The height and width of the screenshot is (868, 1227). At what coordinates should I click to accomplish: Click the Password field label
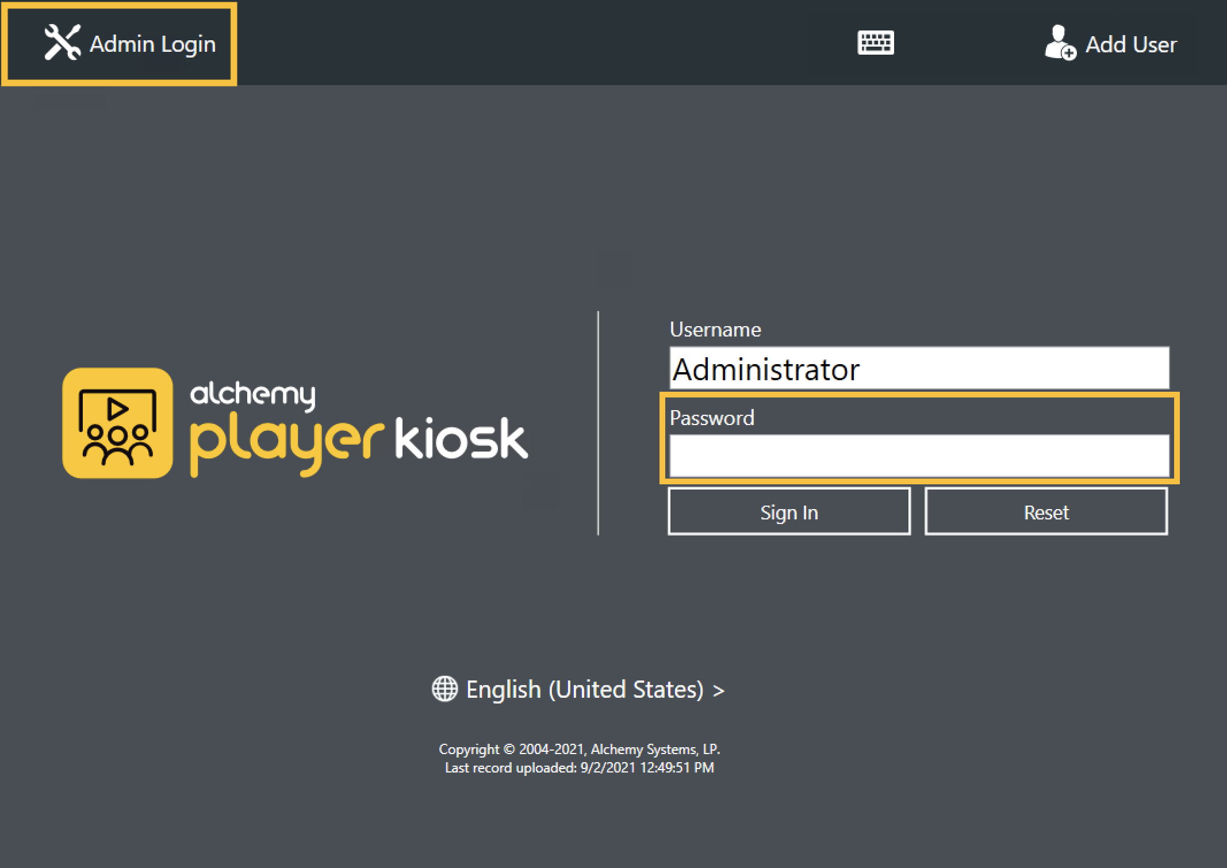point(712,418)
